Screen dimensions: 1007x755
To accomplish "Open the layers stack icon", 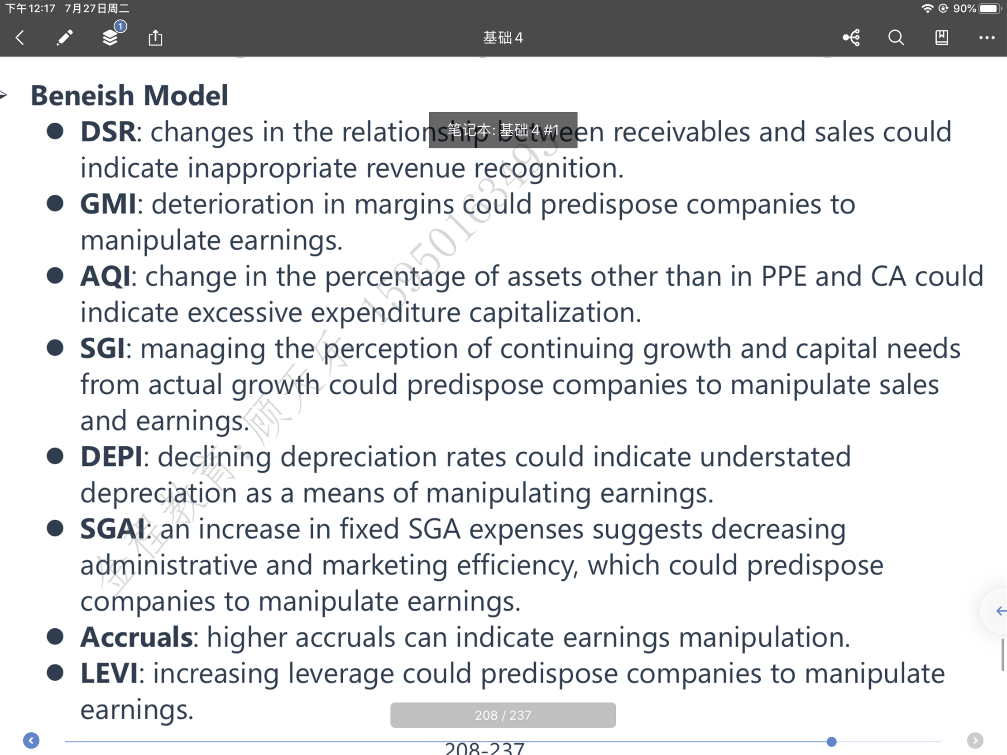I will pos(110,38).
